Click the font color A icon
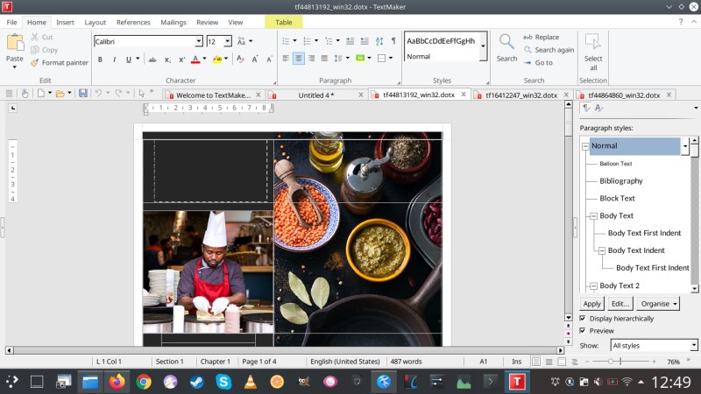701x394 pixels. (195, 60)
